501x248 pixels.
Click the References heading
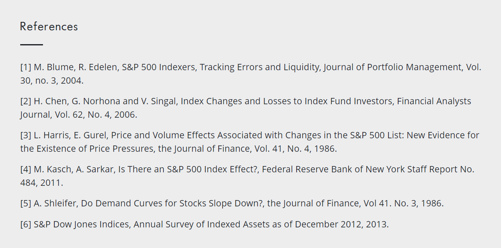[49, 26]
